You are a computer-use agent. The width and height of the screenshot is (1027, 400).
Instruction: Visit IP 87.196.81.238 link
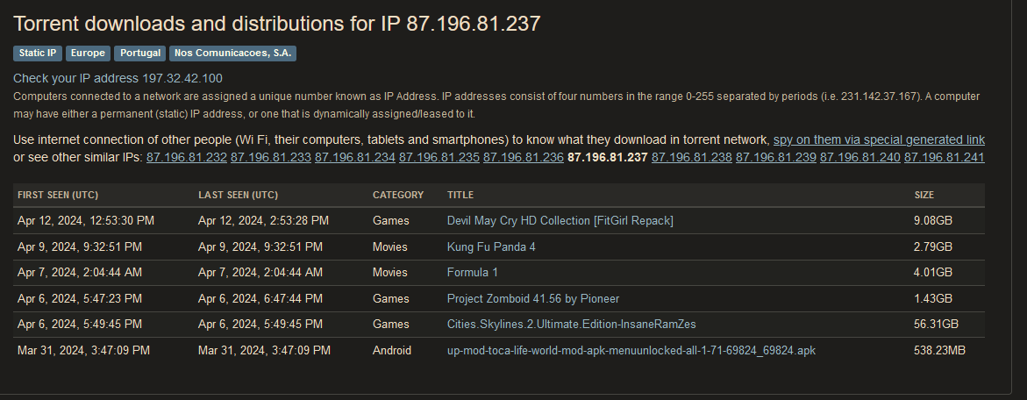point(692,157)
